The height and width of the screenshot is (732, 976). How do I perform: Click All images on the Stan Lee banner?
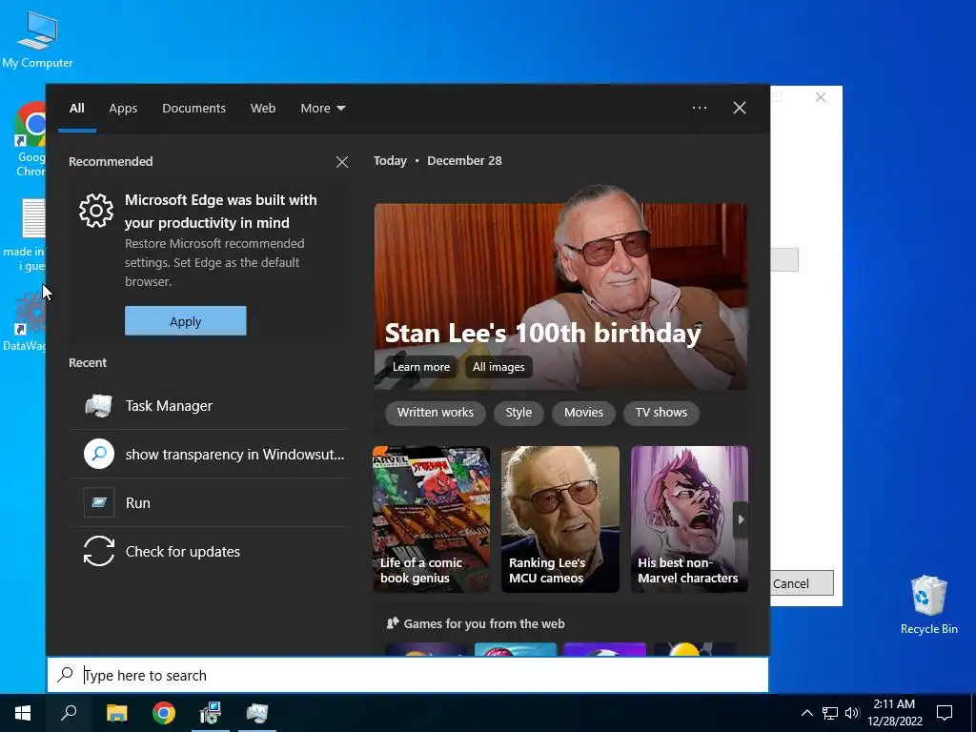(x=498, y=367)
